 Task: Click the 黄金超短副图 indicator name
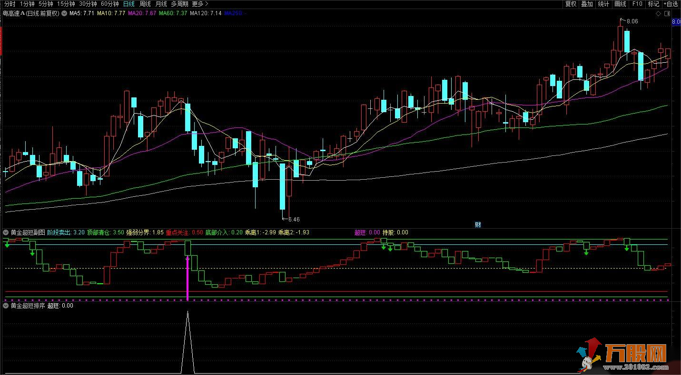pos(28,232)
